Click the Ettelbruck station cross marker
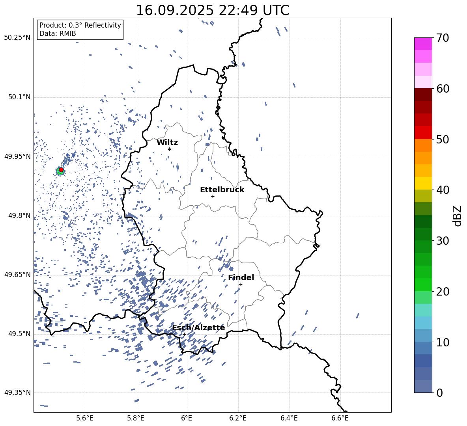This screenshot has height=426, width=467. (213, 196)
